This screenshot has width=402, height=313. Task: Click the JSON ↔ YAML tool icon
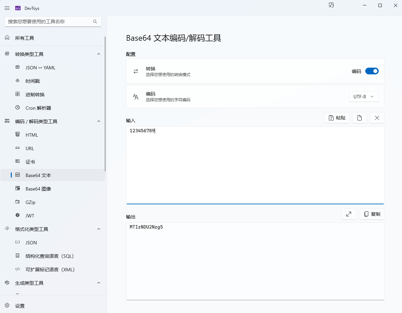click(x=18, y=67)
